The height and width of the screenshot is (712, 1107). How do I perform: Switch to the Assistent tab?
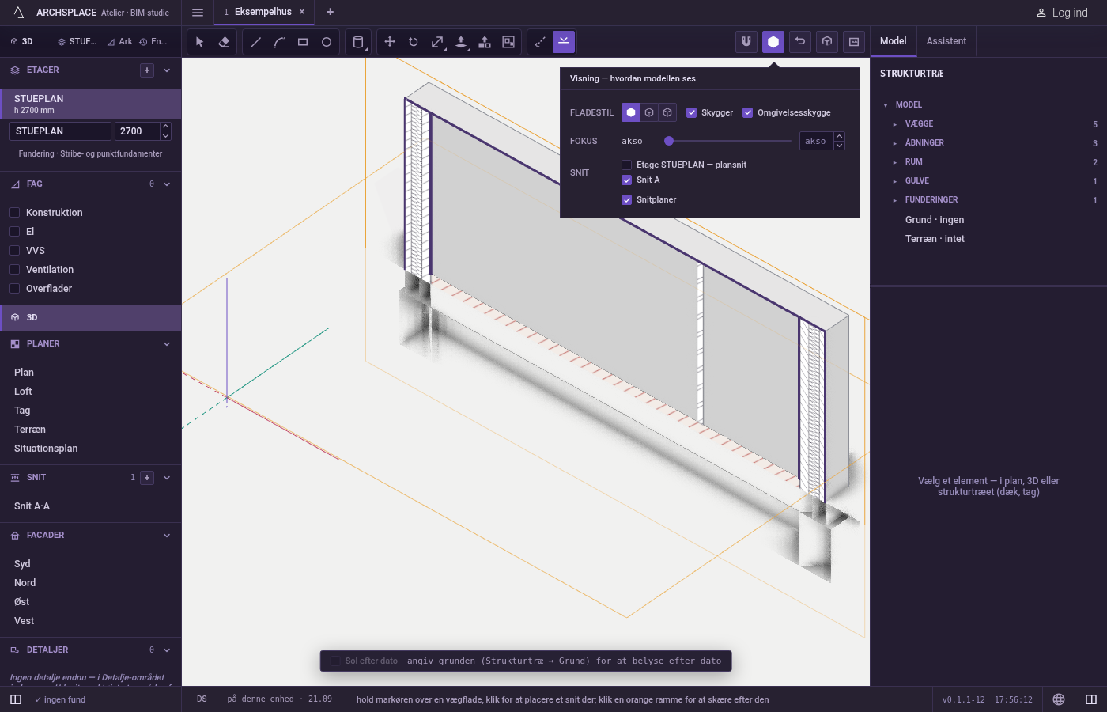(x=946, y=41)
